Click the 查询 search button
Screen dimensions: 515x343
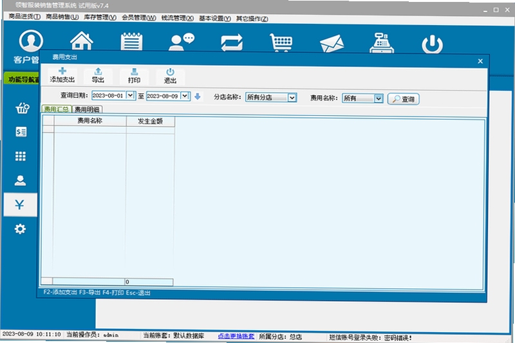coord(404,99)
